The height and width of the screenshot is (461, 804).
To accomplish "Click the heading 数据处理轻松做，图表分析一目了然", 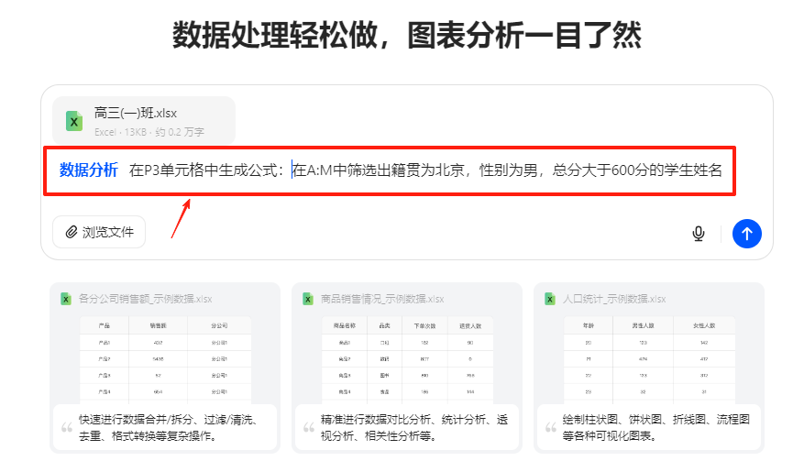I will (407, 35).
